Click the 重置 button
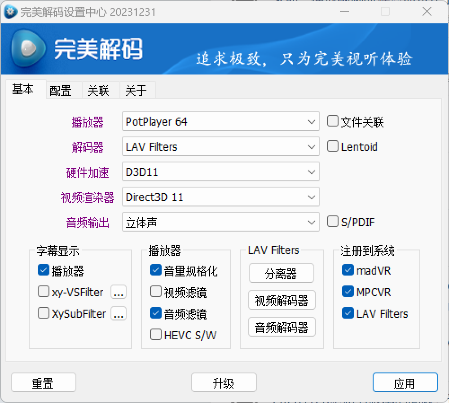 point(44,382)
